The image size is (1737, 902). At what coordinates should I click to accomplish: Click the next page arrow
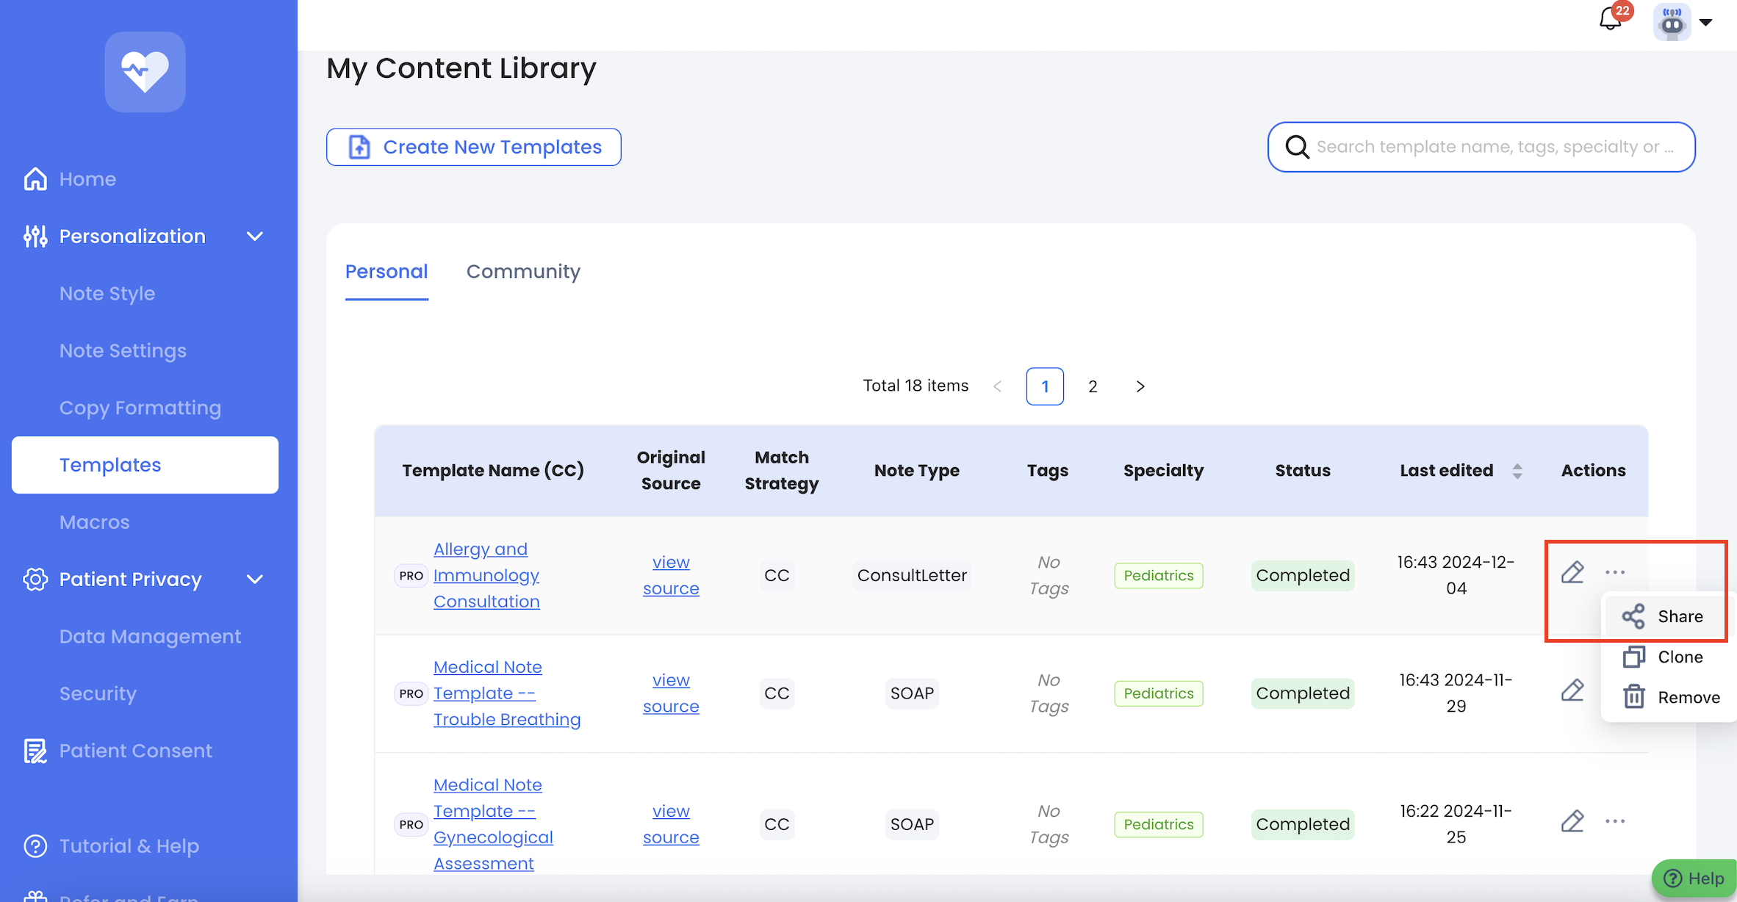1140,386
